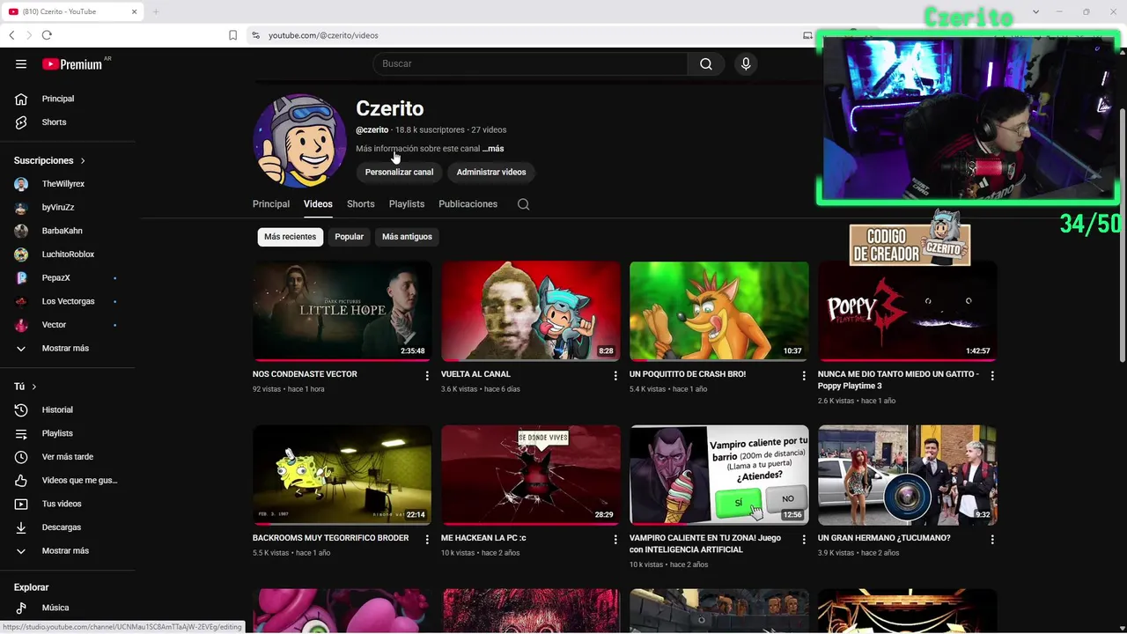Click Czerito channel avatar
1127x634 pixels.
tap(299, 141)
